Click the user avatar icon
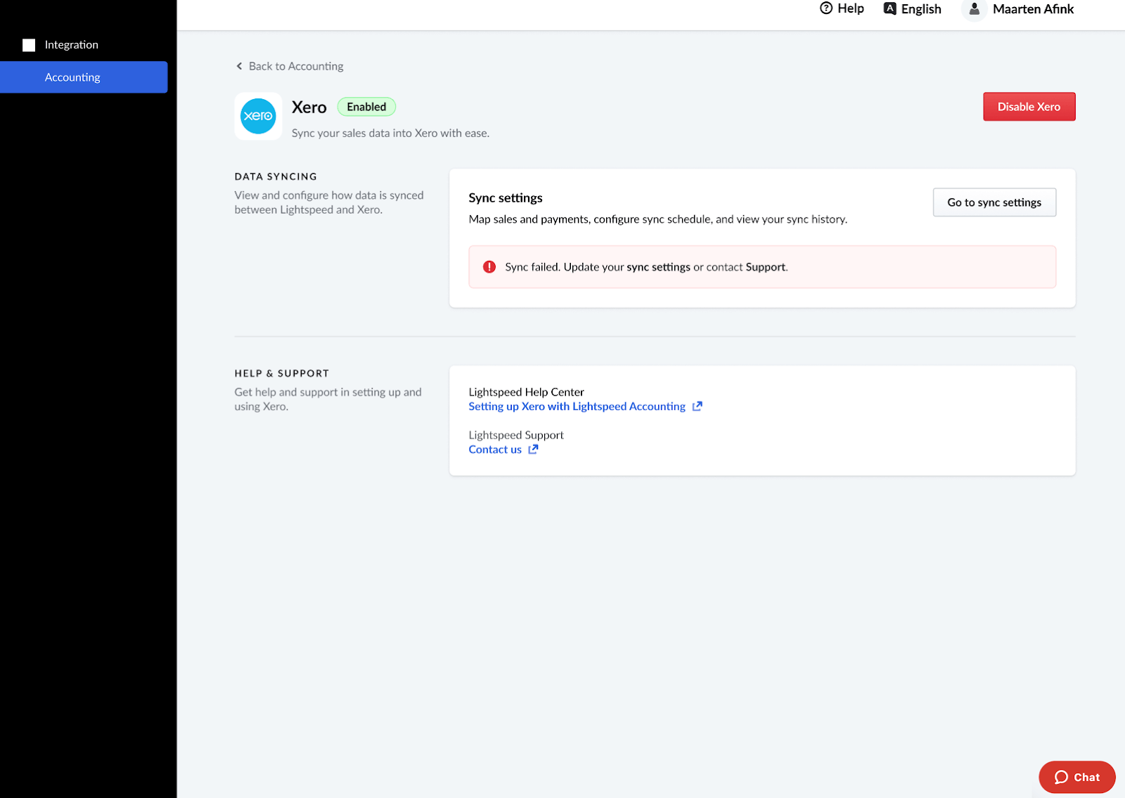 pos(973,10)
